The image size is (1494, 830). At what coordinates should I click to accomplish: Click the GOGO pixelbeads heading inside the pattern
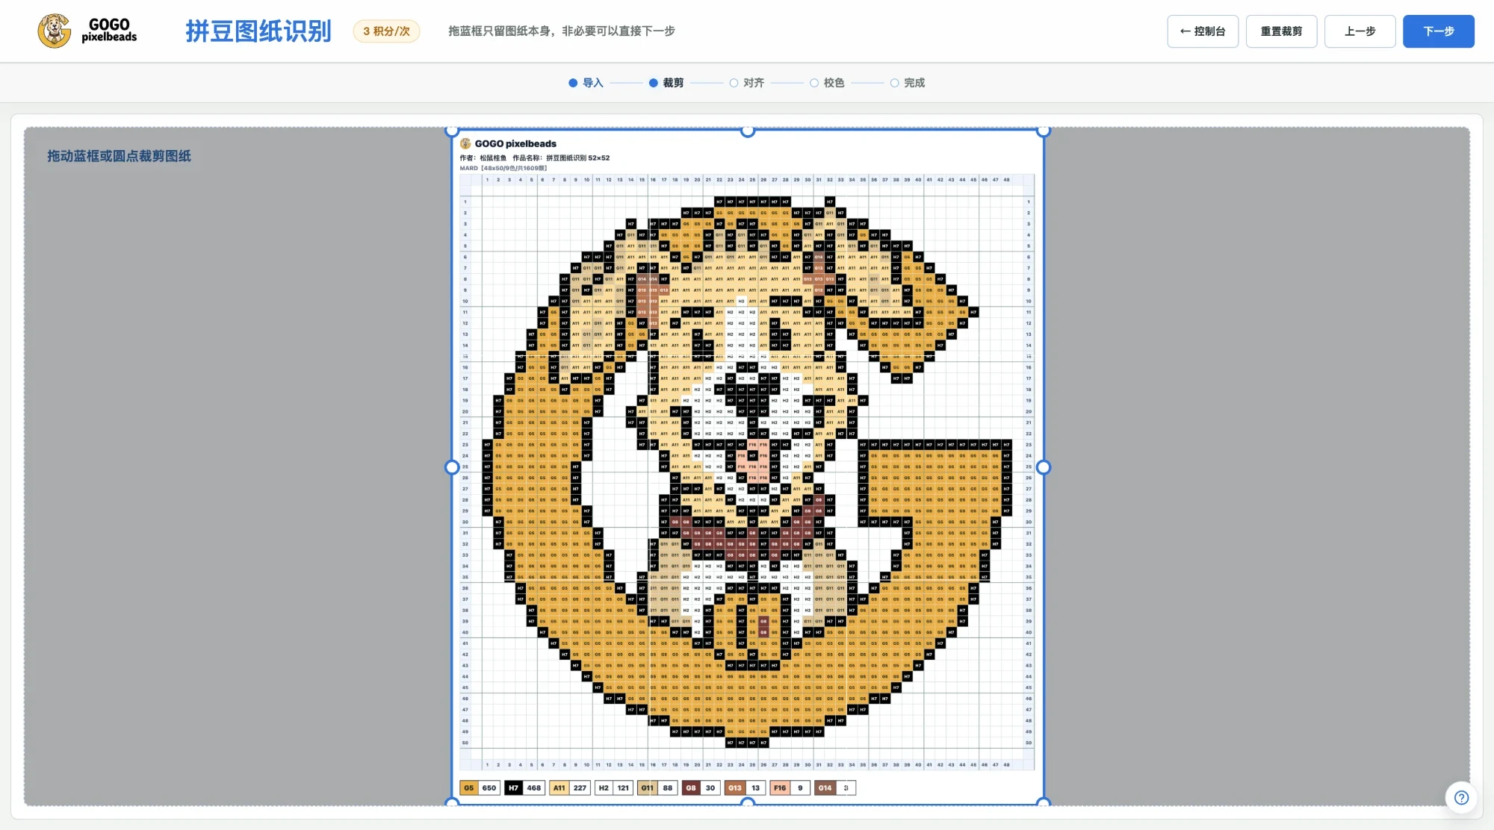point(515,143)
